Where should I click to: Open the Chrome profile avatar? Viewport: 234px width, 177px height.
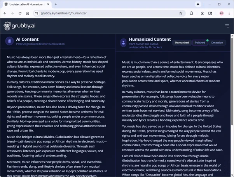click(221, 13)
